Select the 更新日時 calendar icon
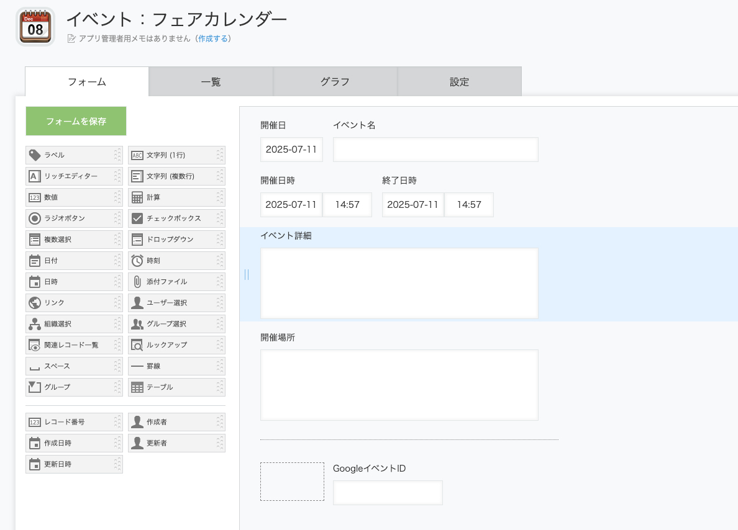This screenshot has width=738, height=530. click(34, 464)
